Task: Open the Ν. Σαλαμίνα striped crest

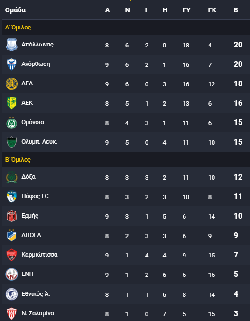Action: 11,313
